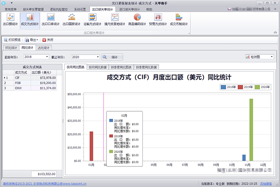Click the 到期日期 2022-10-25 status text
Screen dimensions: 280x187
click(242, 184)
